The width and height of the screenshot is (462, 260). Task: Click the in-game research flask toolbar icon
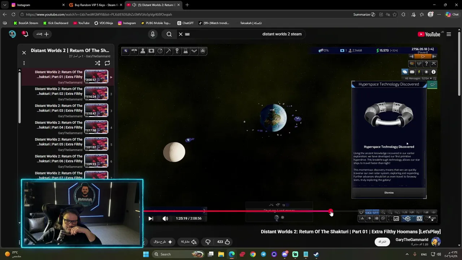pos(186,51)
